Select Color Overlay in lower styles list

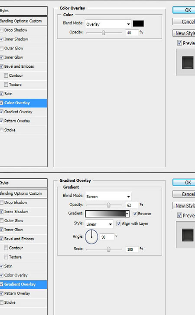tap(16, 275)
